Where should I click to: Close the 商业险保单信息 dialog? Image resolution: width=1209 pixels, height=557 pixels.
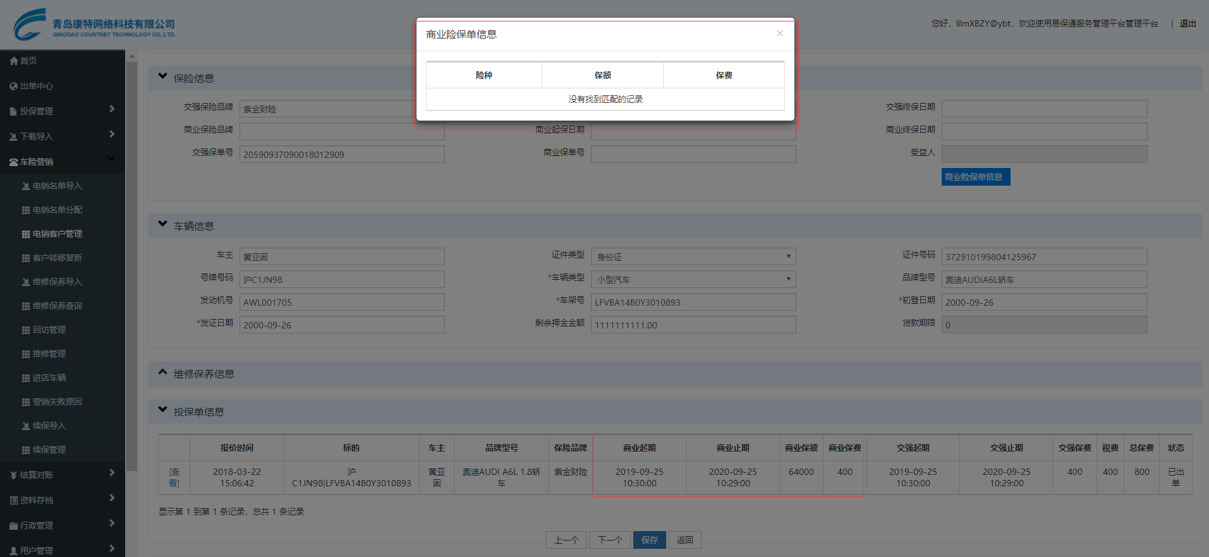[x=780, y=33]
